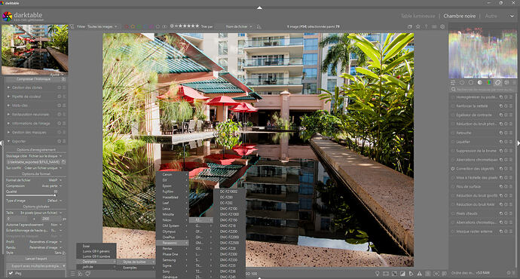The width and height of the screenshot is (520, 279).
Task: Switch to the Table lumineuse view
Action: point(418,16)
